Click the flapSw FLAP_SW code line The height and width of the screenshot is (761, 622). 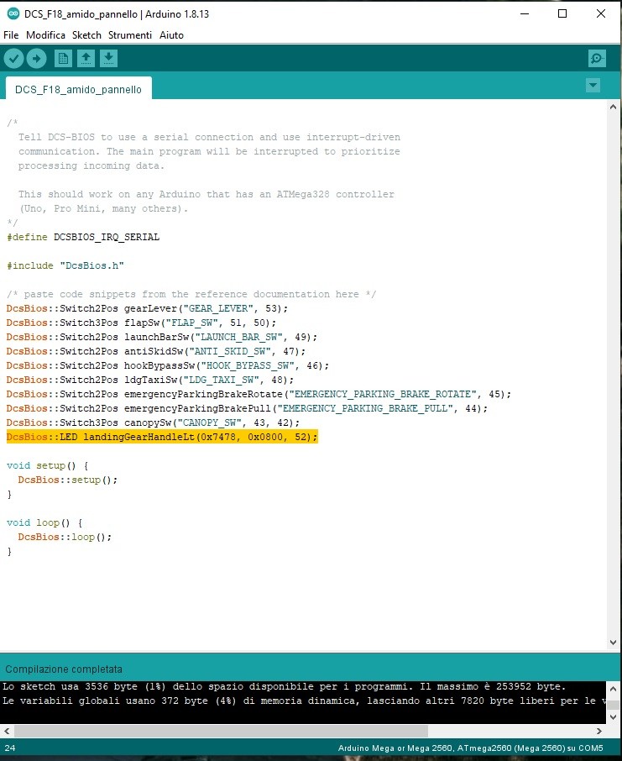141,323
